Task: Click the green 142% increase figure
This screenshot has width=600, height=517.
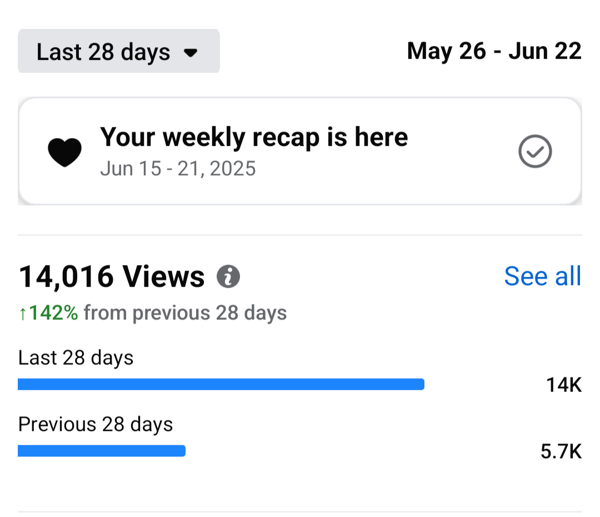Action: pyautogui.click(x=53, y=313)
